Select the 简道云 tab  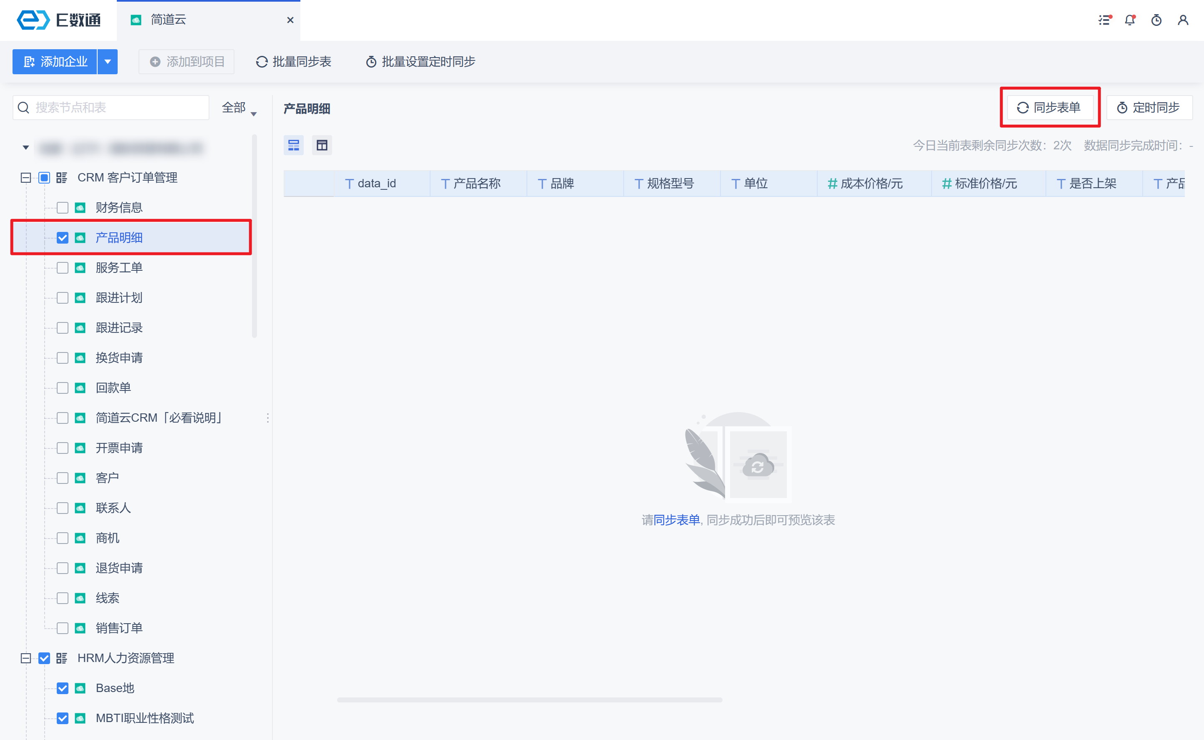pyautogui.click(x=168, y=20)
